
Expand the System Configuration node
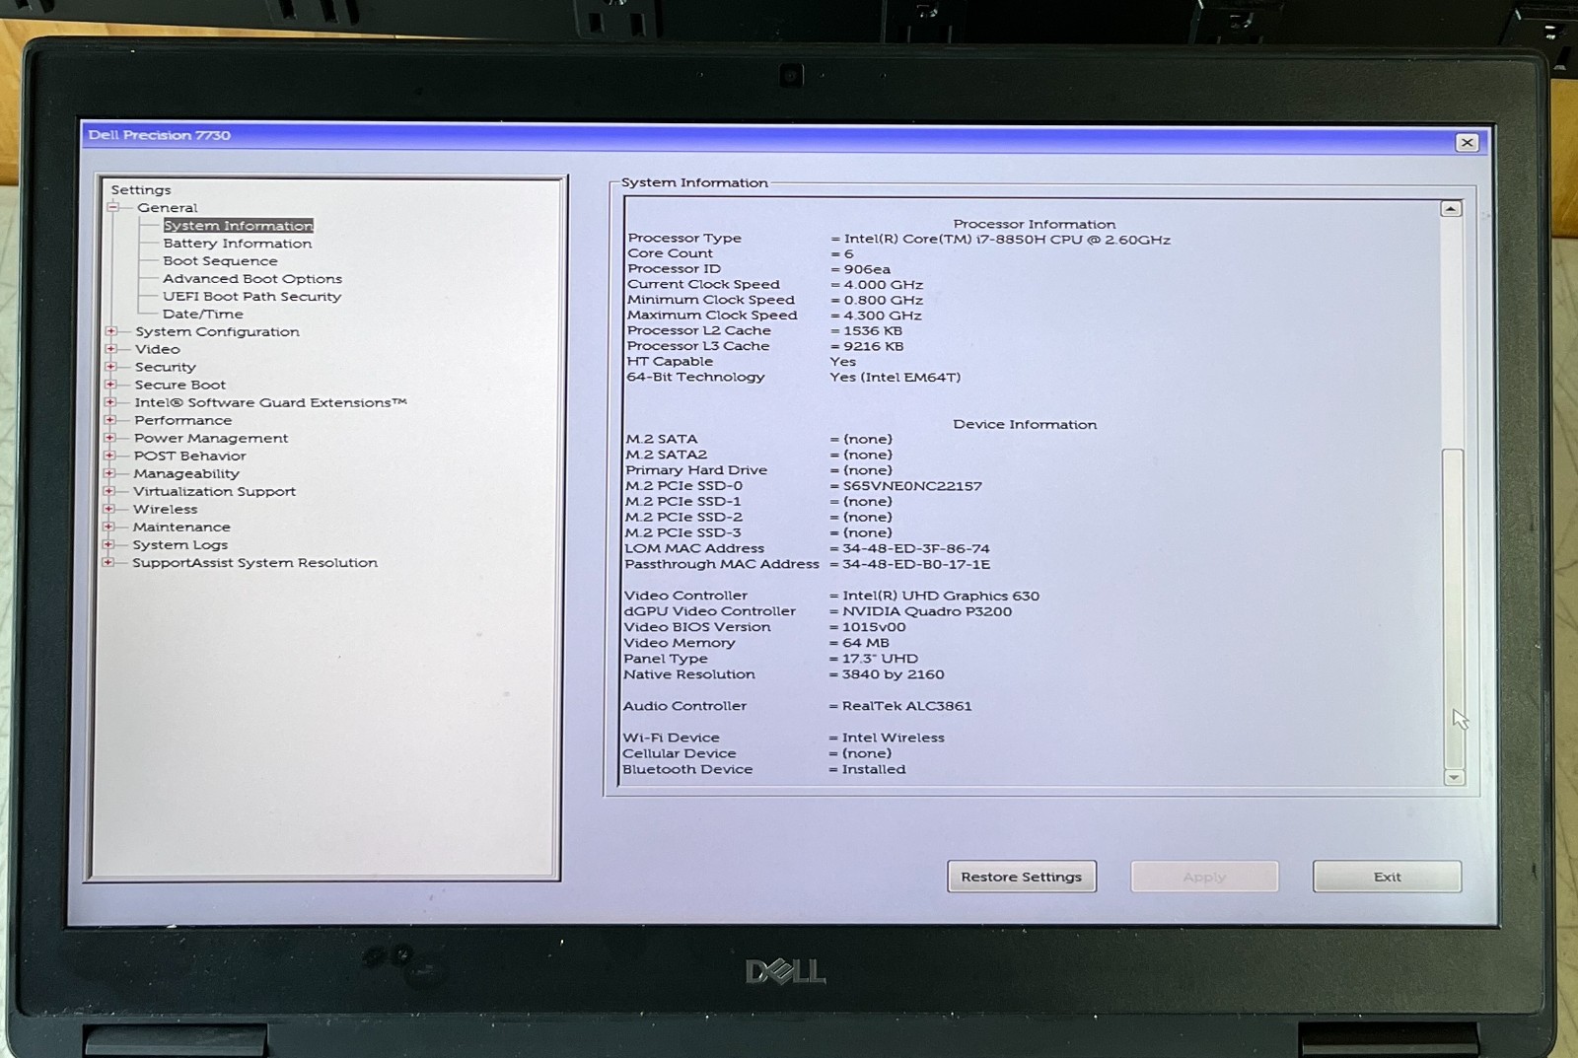[x=111, y=331]
